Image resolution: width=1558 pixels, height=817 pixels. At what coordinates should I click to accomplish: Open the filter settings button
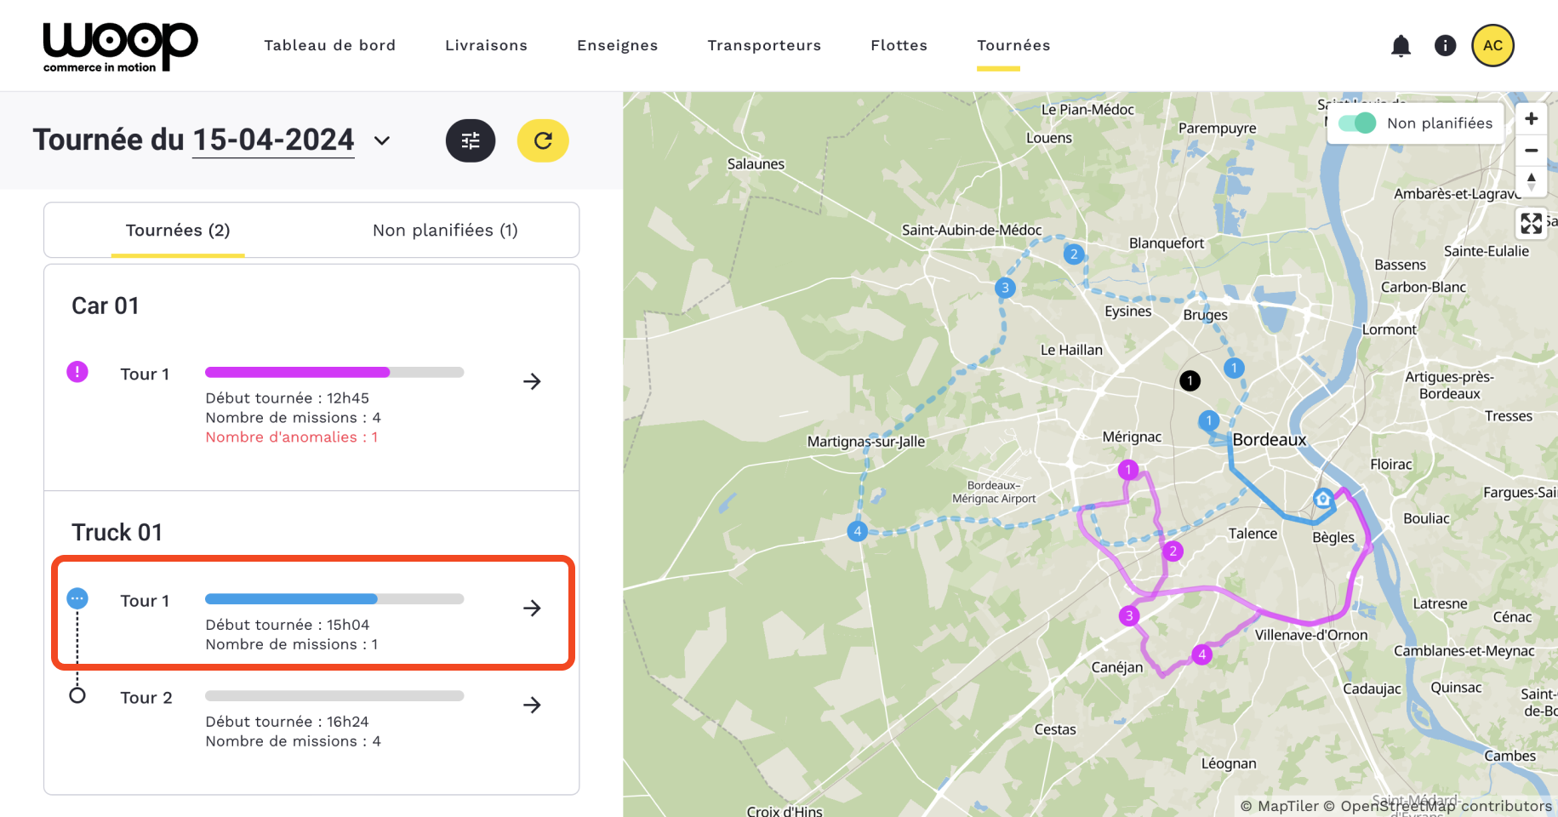(471, 141)
